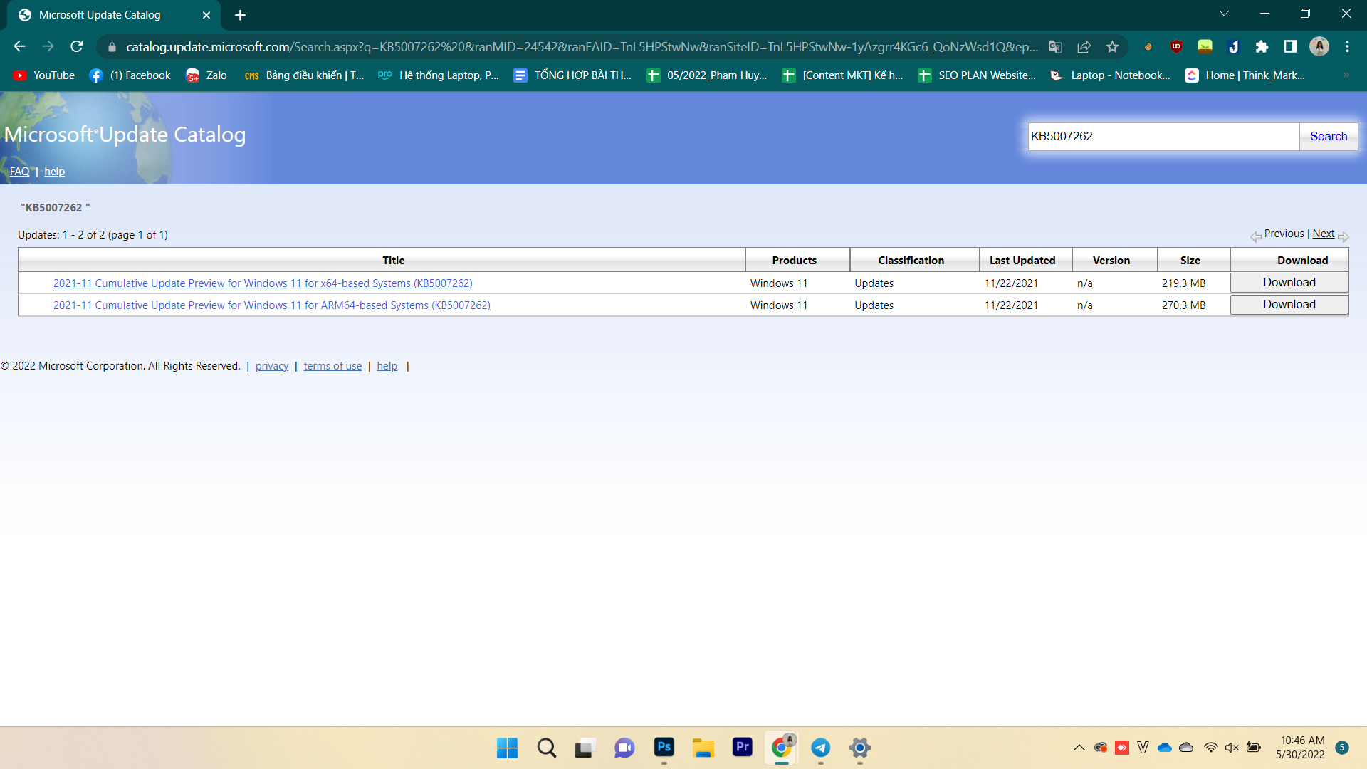Go back to the previous page

[x=19, y=47]
